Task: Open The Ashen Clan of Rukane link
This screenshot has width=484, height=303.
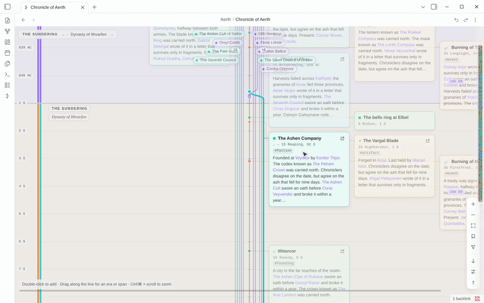Action: coord(298,277)
